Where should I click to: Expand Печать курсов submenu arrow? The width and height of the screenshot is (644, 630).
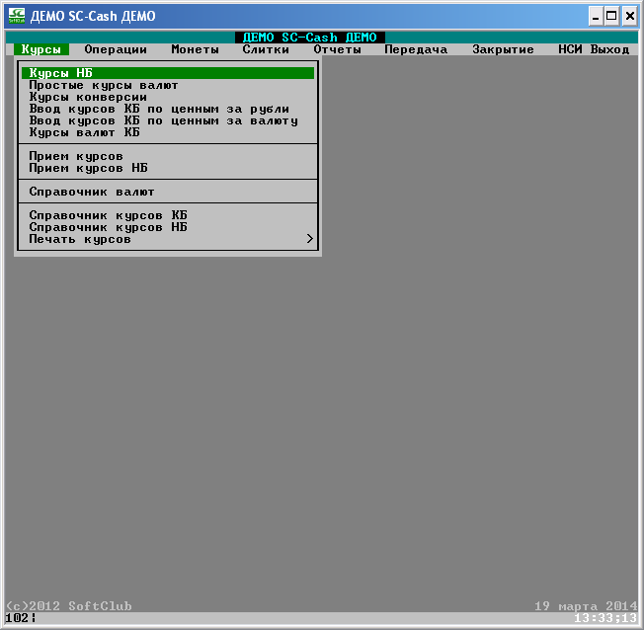(x=310, y=239)
